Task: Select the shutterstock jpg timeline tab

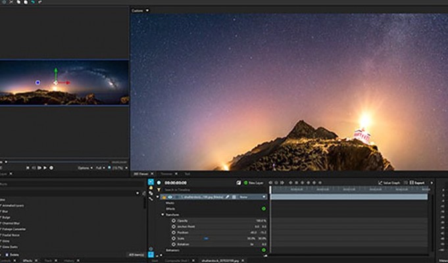Action: coord(220,261)
